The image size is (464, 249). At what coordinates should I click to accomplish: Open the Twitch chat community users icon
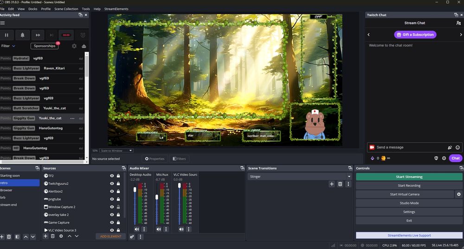click(458, 23)
